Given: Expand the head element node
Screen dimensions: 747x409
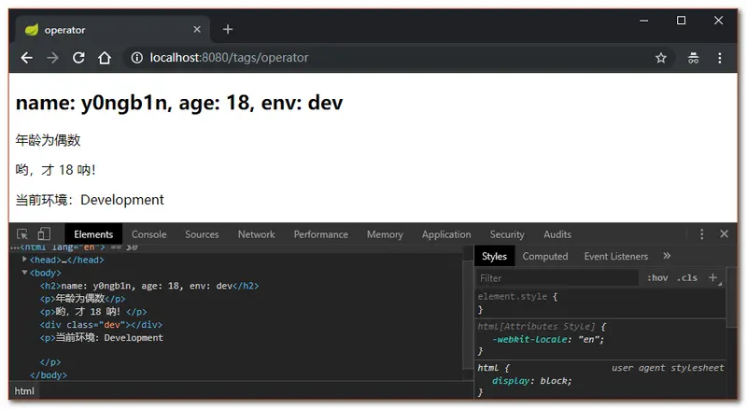Looking at the screenshot, I should click(x=25, y=260).
